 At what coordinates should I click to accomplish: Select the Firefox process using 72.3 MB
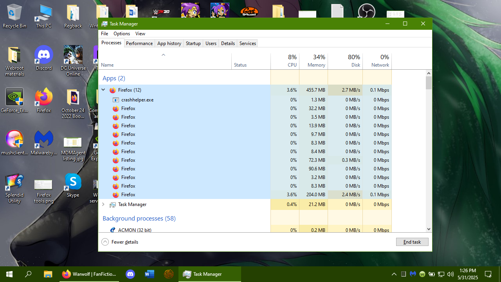245,160
